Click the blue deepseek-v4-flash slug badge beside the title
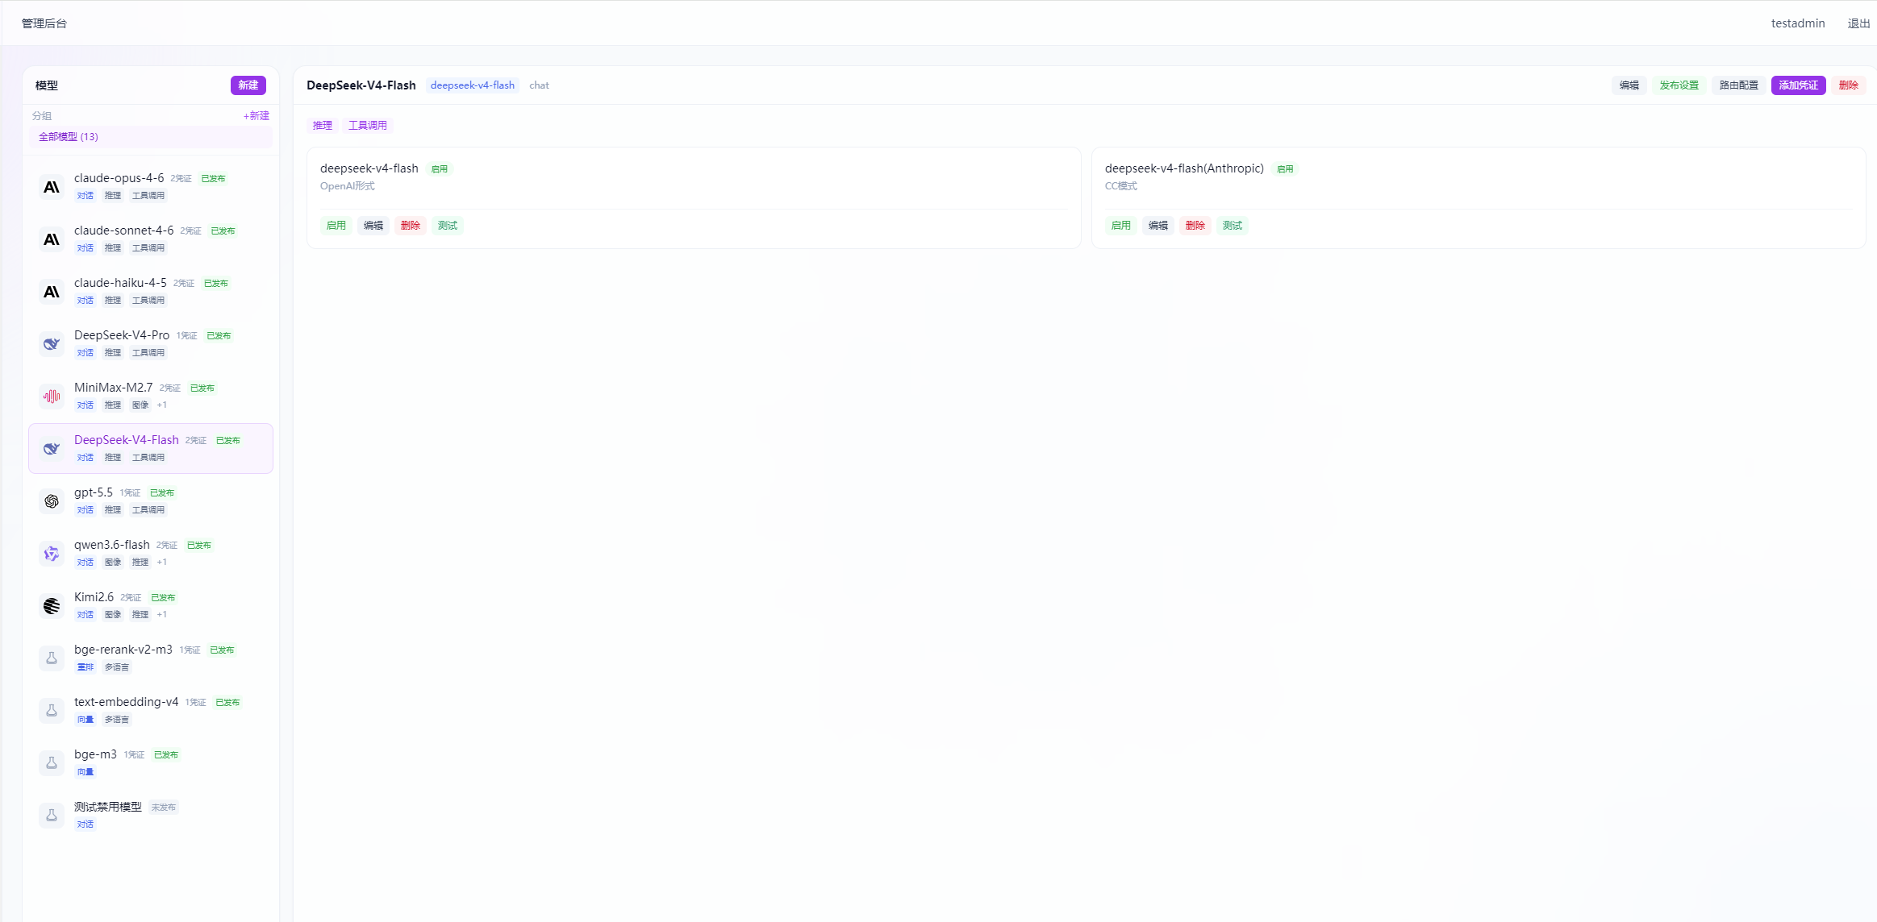This screenshot has width=1877, height=922. (473, 85)
